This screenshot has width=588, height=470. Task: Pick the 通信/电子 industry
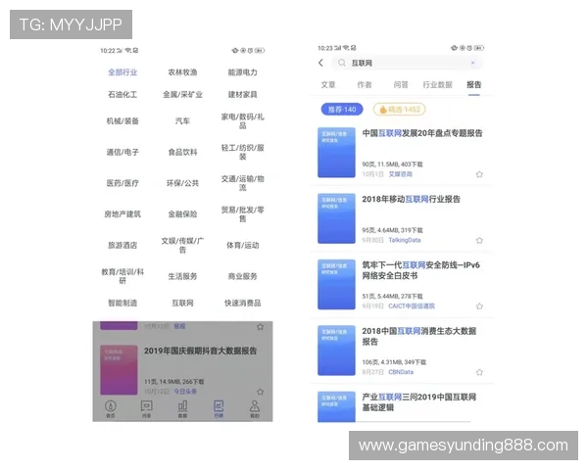pyautogui.click(x=122, y=152)
